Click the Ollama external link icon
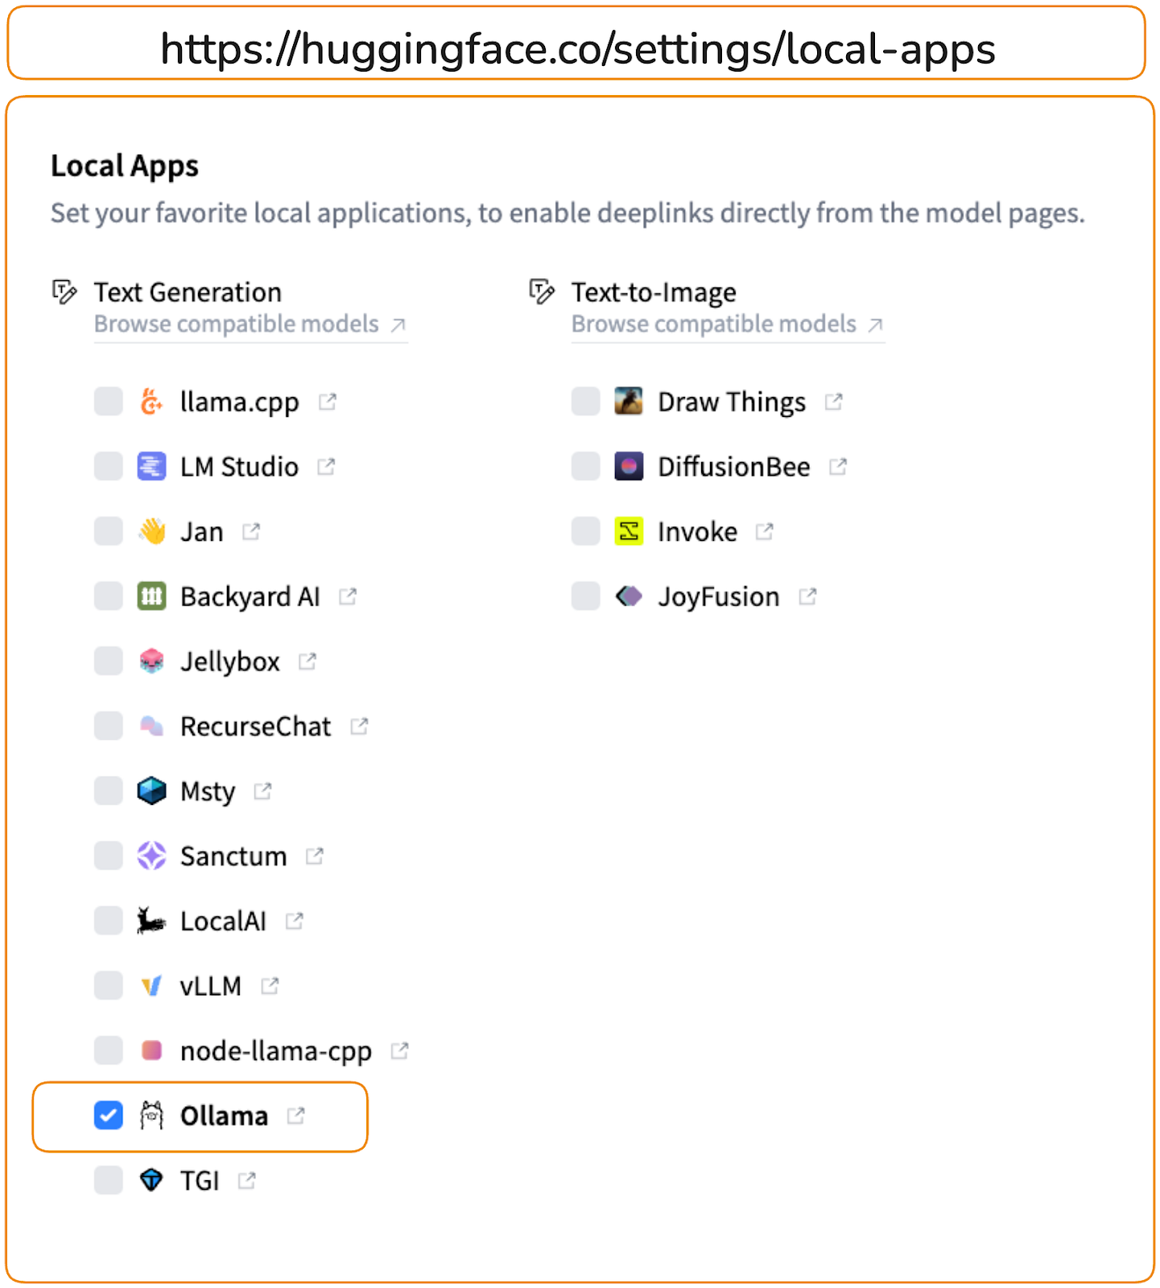The width and height of the screenshot is (1160, 1288). (x=296, y=1115)
